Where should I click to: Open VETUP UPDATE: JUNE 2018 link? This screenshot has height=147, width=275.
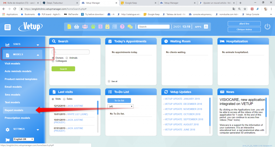click(180, 130)
